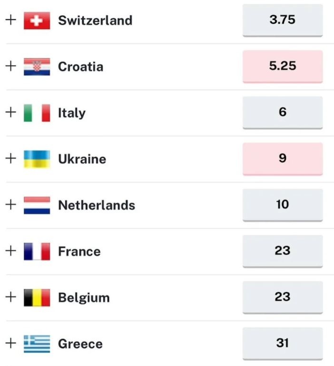This screenshot has height=366, width=334.
Task: Expand the Croatia row with plus
Action: pyautogui.click(x=10, y=66)
